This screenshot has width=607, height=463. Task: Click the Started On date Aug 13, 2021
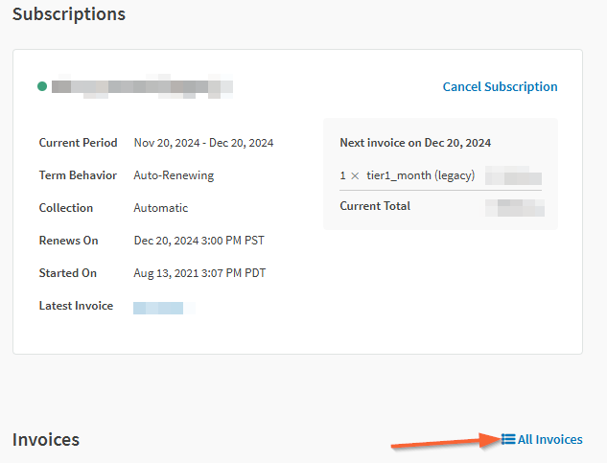click(199, 273)
